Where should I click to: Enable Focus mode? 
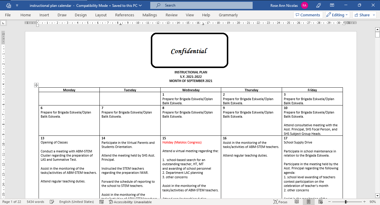280,202
